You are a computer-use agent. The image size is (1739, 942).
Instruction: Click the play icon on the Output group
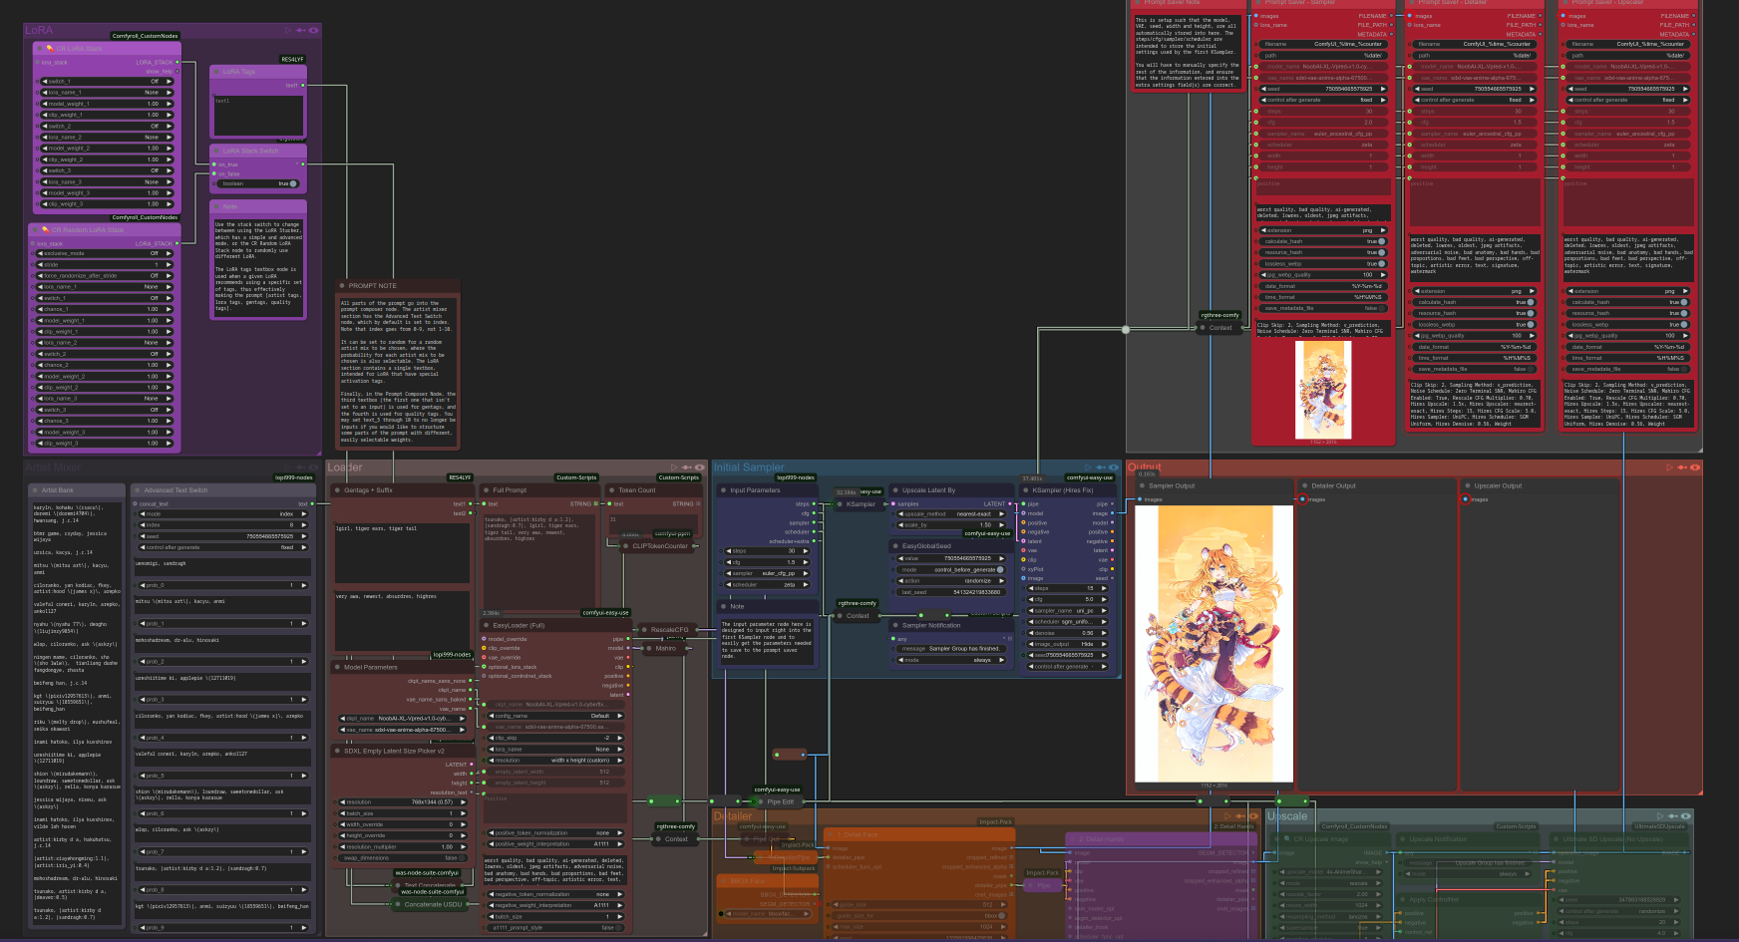point(1670,467)
